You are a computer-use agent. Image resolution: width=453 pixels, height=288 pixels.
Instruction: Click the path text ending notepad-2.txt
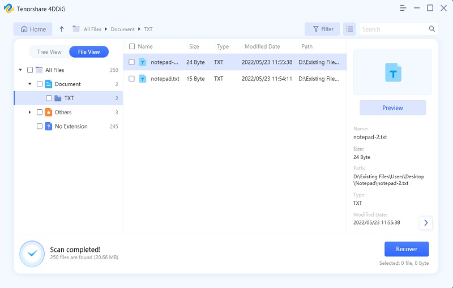click(x=388, y=180)
